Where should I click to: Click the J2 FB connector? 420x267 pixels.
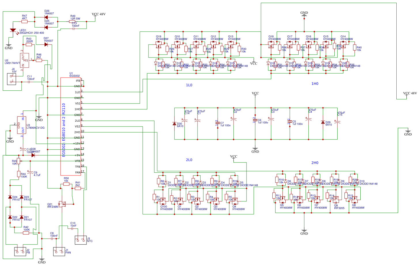[x=20, y=252]
